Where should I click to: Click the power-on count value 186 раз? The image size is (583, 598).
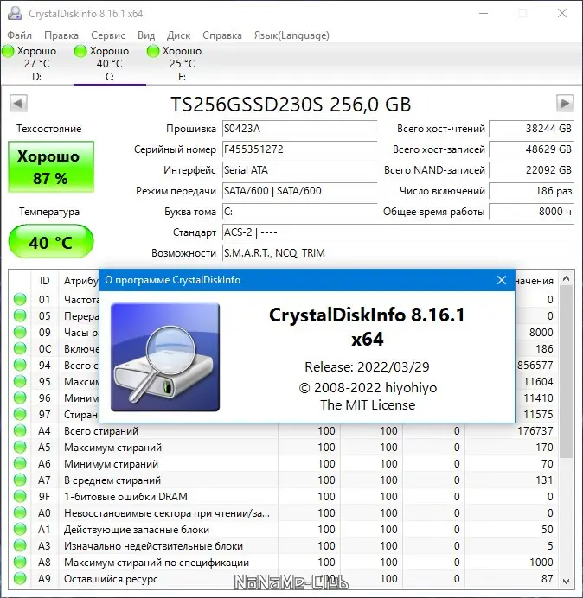pos(531,191)
